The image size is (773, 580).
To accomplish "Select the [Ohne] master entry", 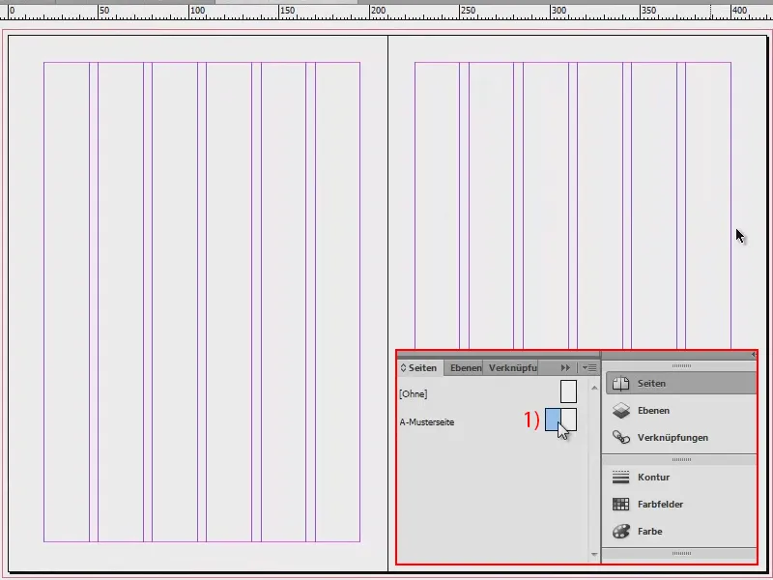I will 414,393.
